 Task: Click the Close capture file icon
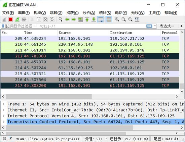45,19
